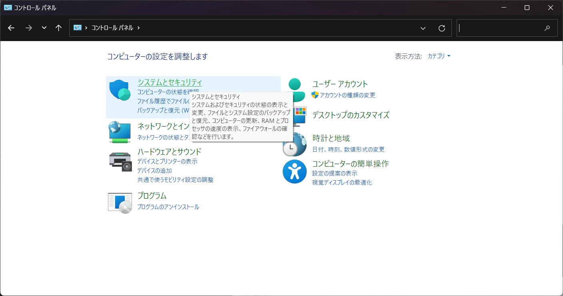Click the バックアップと復元 link

tap(163, 110)
